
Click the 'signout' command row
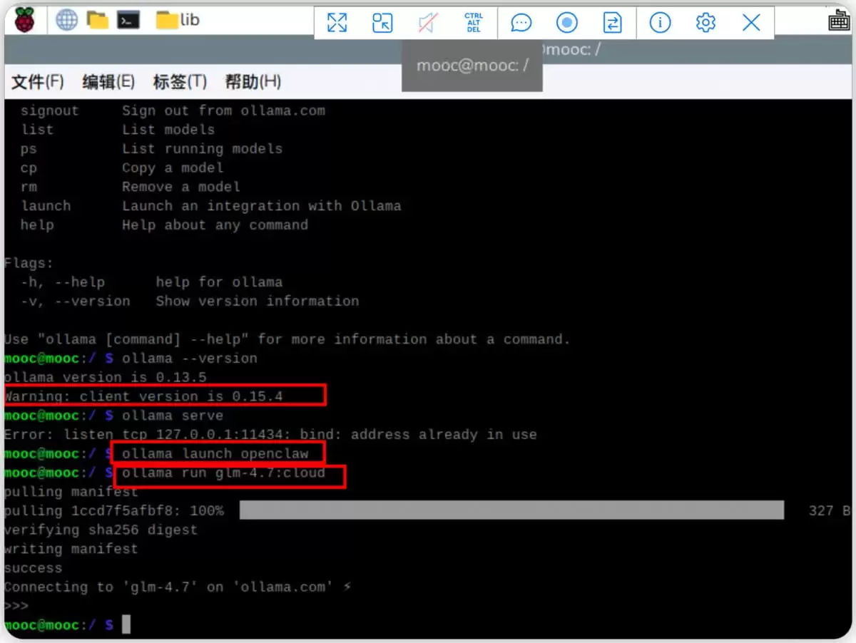click(x=173, y=110)
